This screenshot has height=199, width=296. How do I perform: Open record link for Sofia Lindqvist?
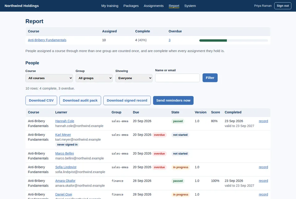tap(263, 167)
